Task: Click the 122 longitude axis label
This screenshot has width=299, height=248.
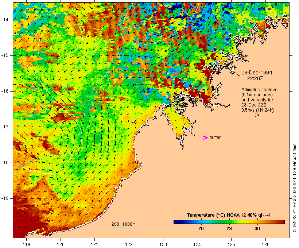Action: pyautogui.click(x=129, y=244)
